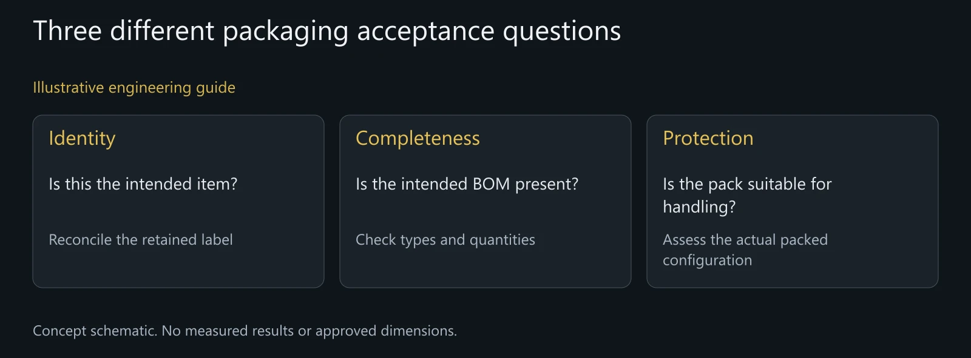Click the main title about packaging acceptance questions
Screen dimensions: 971x358
coord(326,31)
